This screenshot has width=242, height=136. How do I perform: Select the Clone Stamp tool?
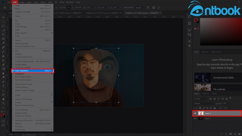click(x=3, y=56)
